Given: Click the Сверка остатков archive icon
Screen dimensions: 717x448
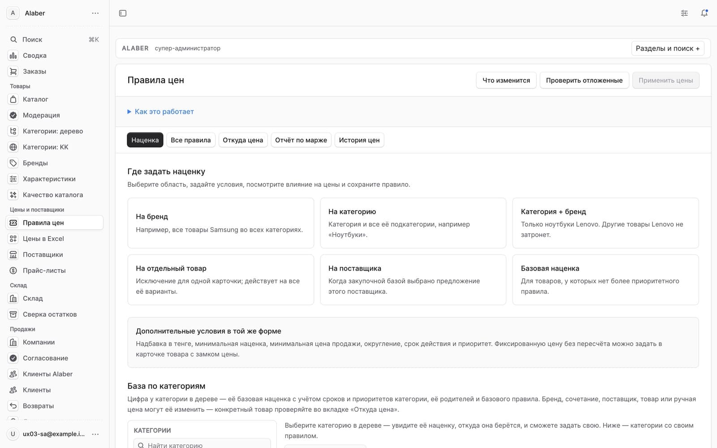Looking at the screenshot, I should (13, 314).
